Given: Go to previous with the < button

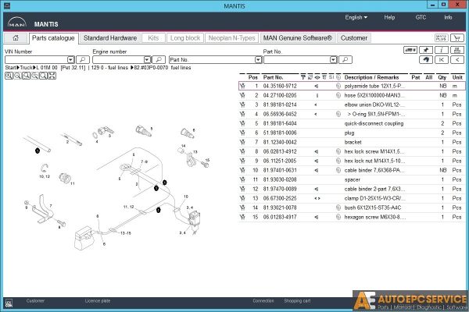Looking at the screenshot, I should (x=457, y=60).
